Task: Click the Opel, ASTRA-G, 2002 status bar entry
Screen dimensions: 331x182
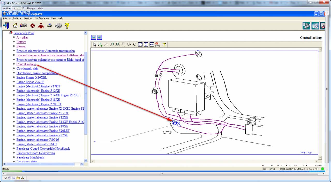Action: pos(300,169)
